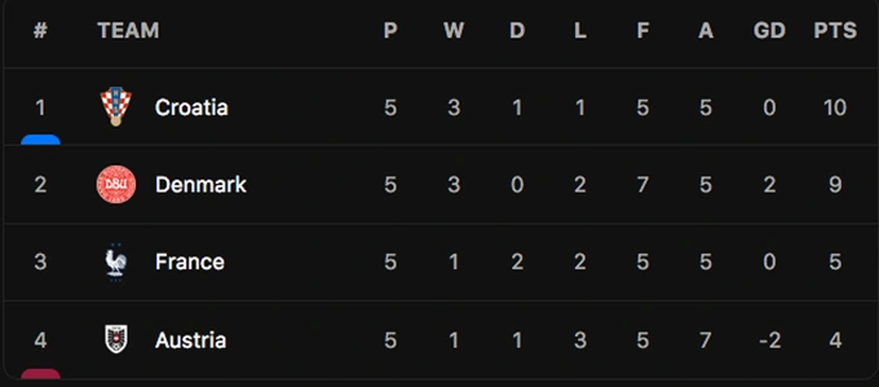Image resolution: width=879 pixels, height=387 pixels.
Task: Click the L losses column header
Action: [x=580, y=31]
